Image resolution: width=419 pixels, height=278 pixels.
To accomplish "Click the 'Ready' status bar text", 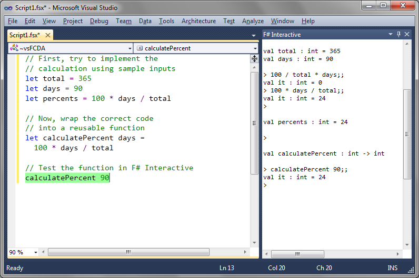I will [x=15, y=268].
